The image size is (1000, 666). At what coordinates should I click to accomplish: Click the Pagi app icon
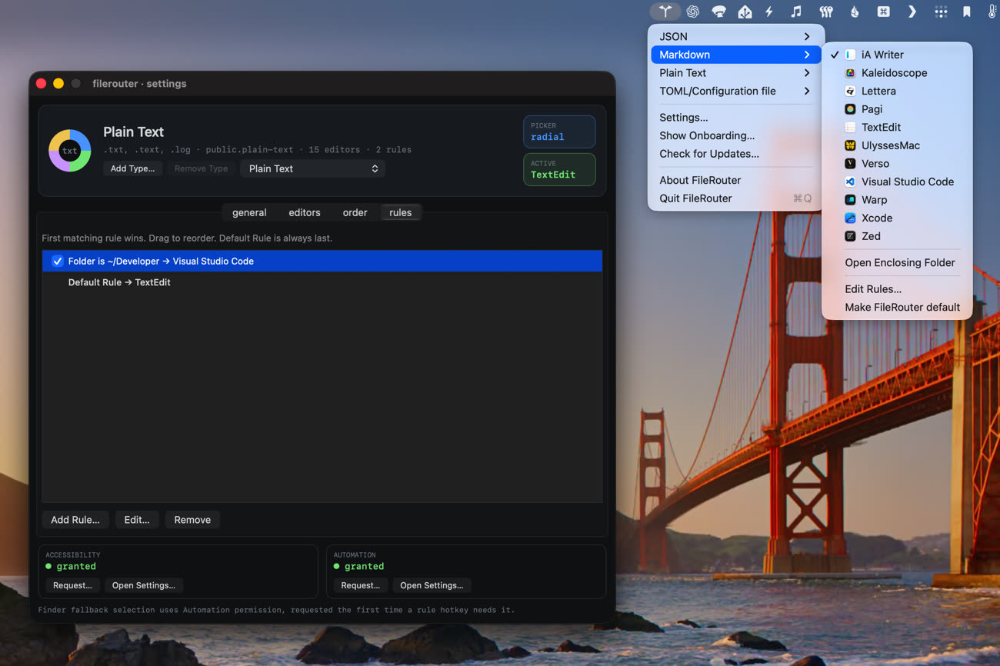click(850, 109)
